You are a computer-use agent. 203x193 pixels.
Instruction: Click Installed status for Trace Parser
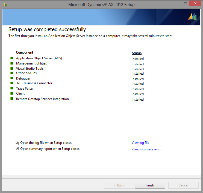(138, 89)
